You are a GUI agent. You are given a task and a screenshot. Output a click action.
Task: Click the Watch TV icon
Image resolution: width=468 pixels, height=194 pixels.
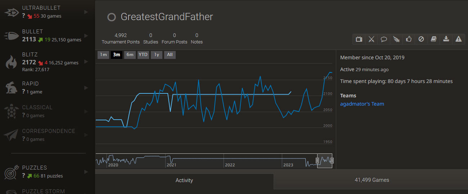tap(359, 39)
